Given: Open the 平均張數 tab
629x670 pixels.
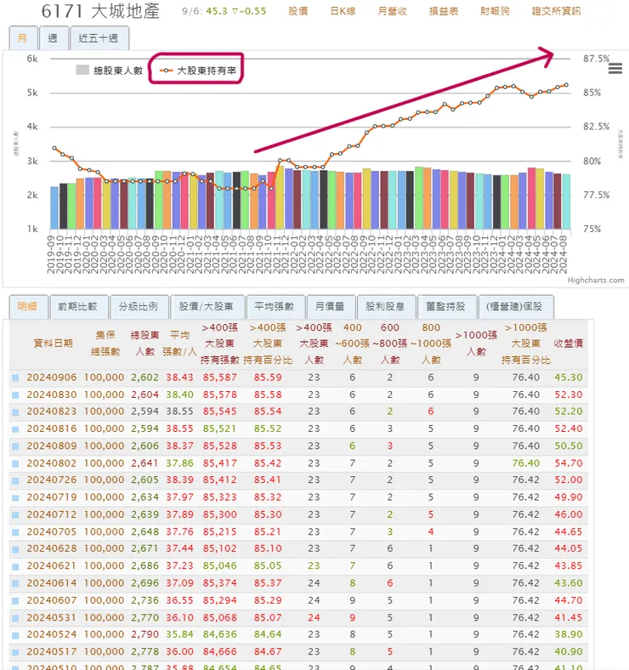Looking at the screenshot, I should pyautogui.click(x=275, y=306).
